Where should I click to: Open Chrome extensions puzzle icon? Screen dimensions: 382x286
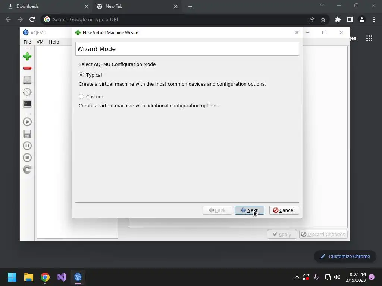pyautogui.click(x=338, y=19)
